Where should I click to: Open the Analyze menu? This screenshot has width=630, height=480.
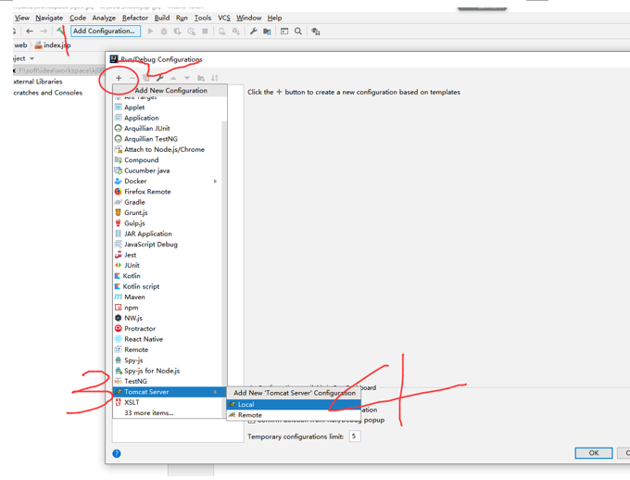[104, 18]
